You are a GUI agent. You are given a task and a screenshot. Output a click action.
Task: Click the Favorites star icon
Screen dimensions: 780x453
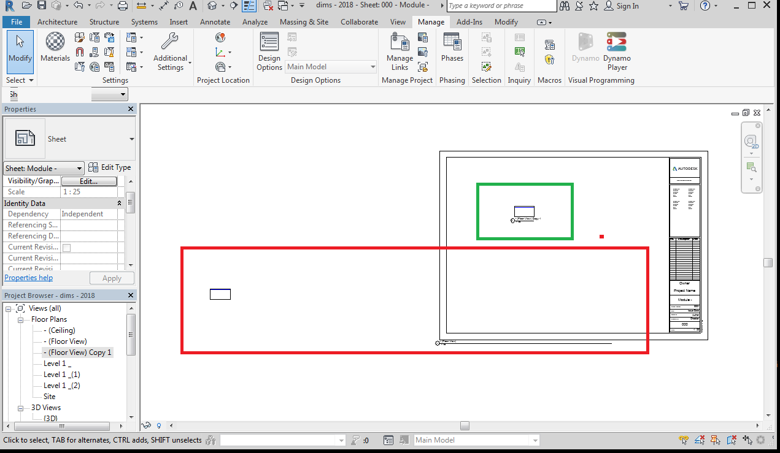pyautogui.click(x=593, y=6)
